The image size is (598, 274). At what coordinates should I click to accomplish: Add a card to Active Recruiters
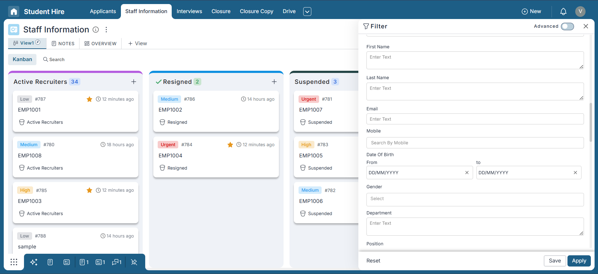[134, 82]
